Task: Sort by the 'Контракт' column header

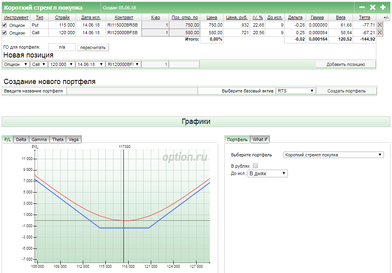Action: (x=124, y=18)
